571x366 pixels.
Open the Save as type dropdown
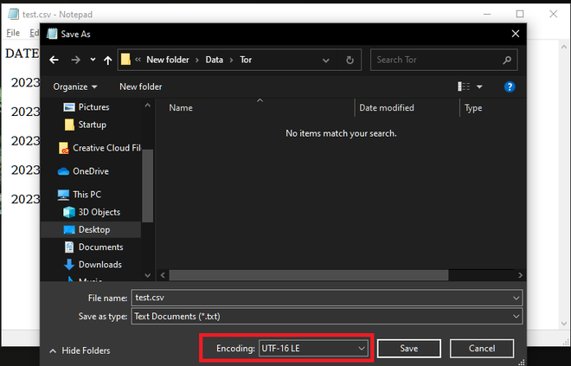tap(327, 316)
